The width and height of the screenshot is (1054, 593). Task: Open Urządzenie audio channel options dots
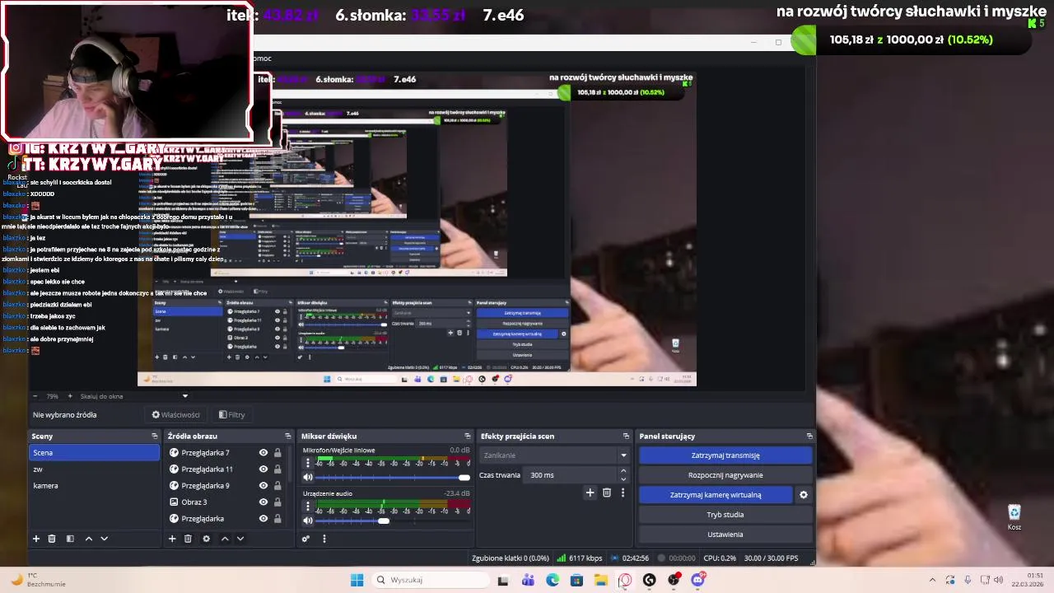pos(308,506)
